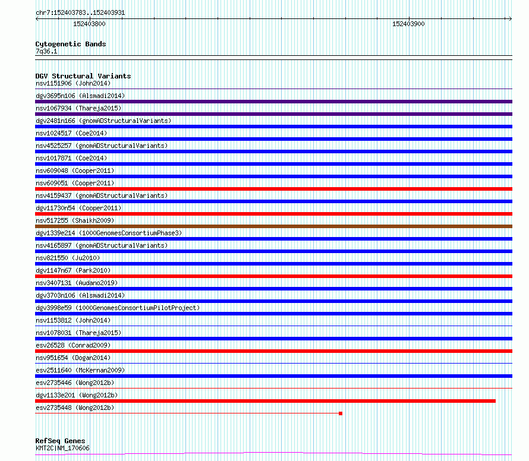Click the RefSeq Genes track title
The image size is (529, 461).
(x=60, y=441)
